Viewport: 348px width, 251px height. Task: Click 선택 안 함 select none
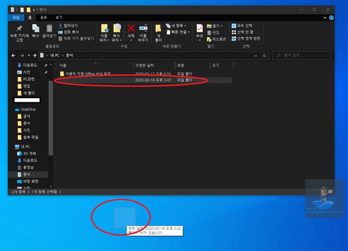pos(243,32)
